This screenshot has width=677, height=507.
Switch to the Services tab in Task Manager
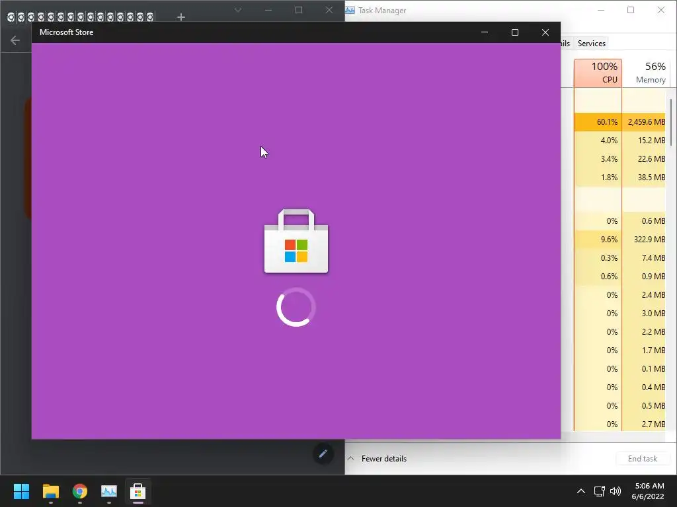point(592,43)
